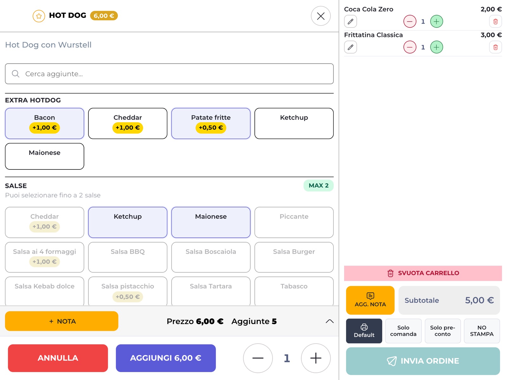The height and width of the screenshot is (380, 507).
Task: Edit the Coca Cola Zero cart item
Action: (350, 22)
